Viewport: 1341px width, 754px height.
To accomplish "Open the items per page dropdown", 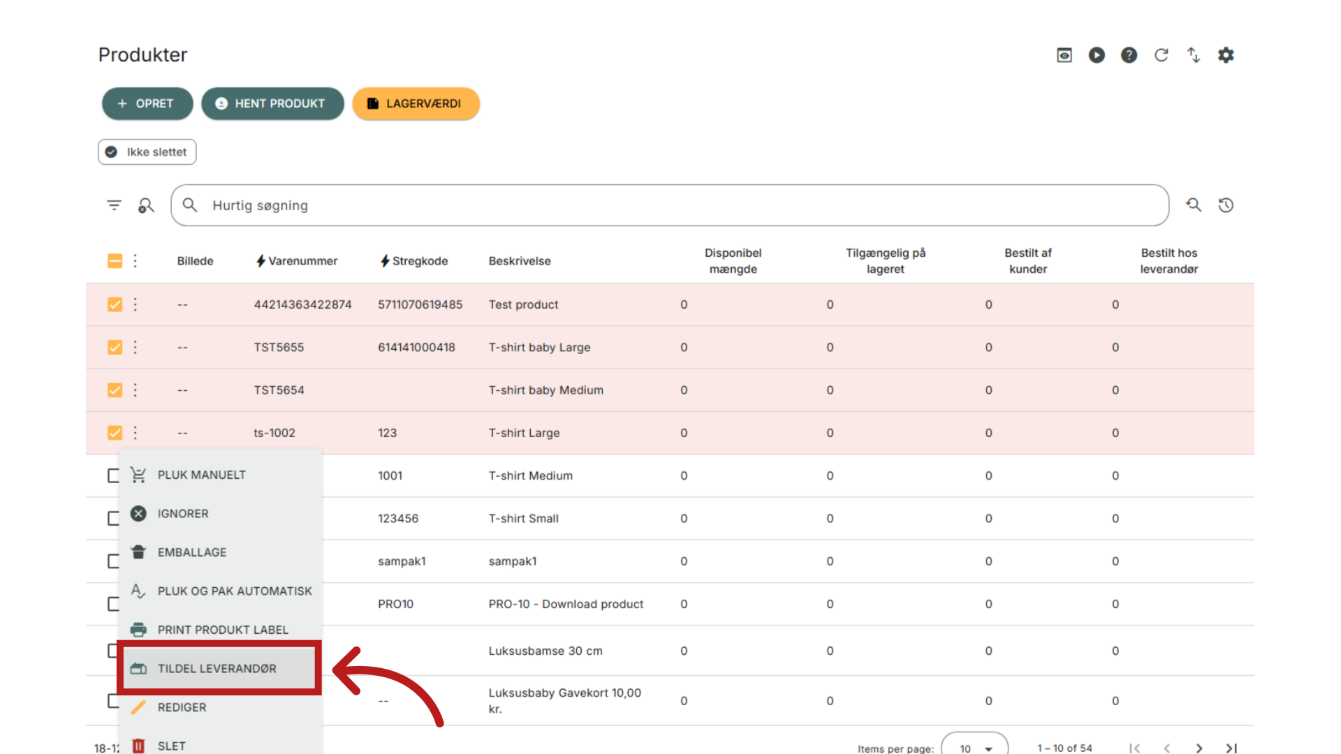I will point(975,746).
